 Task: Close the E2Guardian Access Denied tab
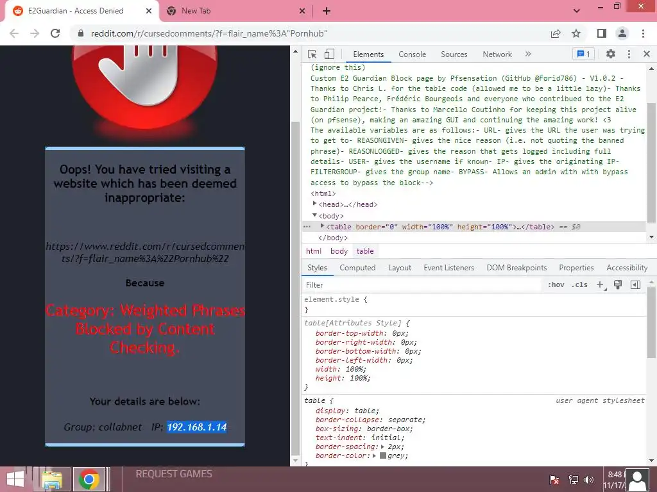tap(148, 11)
